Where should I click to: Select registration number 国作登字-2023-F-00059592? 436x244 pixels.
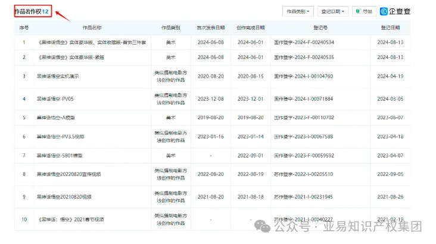(304, 156)
